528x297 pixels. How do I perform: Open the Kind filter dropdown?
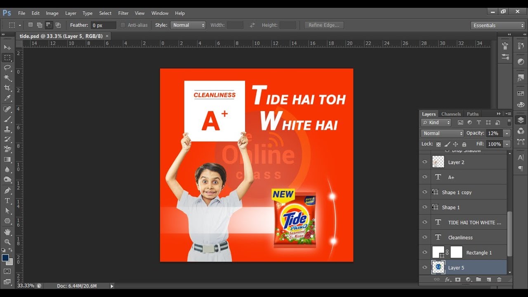(x=436, y=123)
